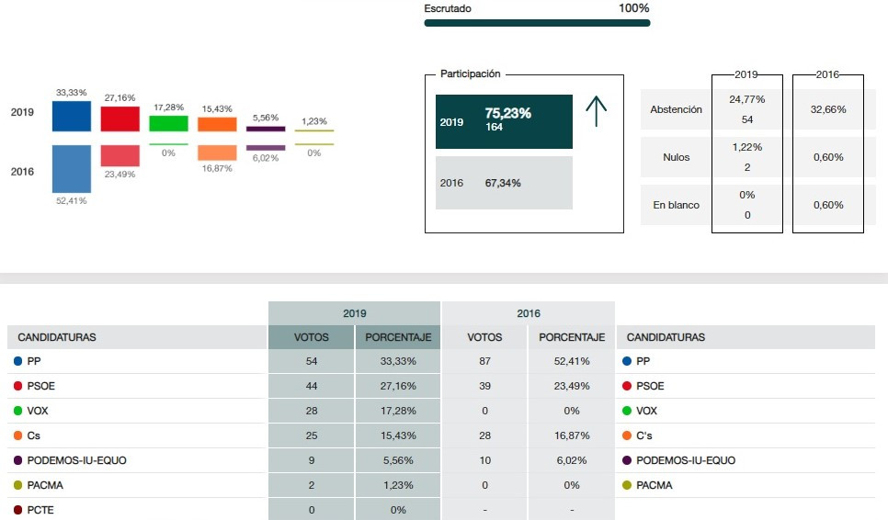Viewport: 888px width, 520px height.
Task: Click the 2016 table column group header
Action: point(529,313)
